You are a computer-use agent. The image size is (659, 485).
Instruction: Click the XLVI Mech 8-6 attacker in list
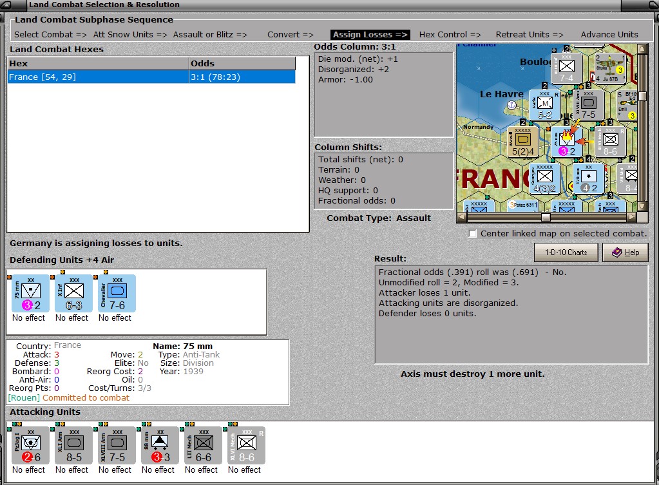click(246, 445)
